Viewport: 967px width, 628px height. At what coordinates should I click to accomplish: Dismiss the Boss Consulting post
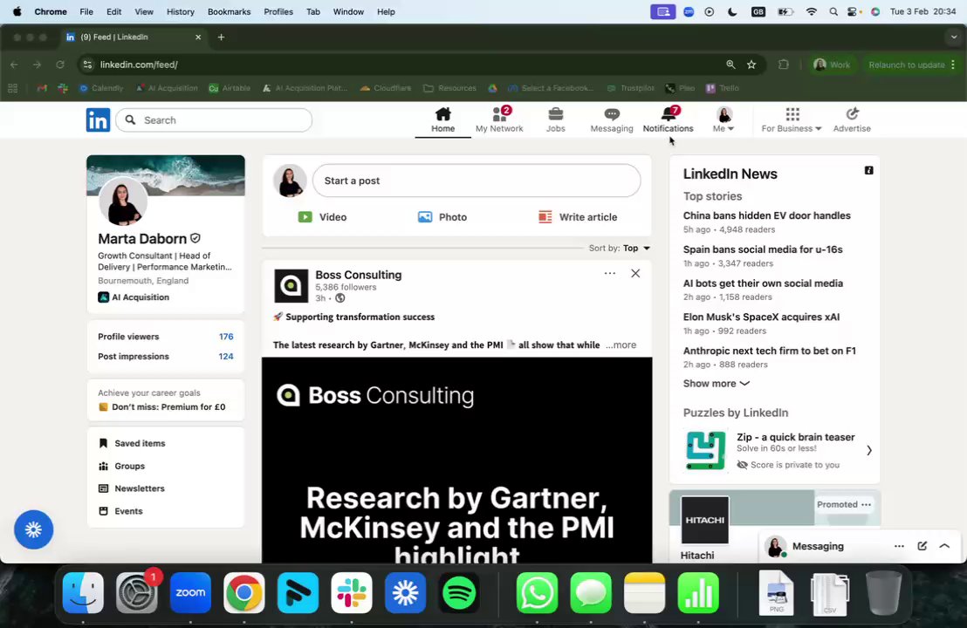pos(635,274)
